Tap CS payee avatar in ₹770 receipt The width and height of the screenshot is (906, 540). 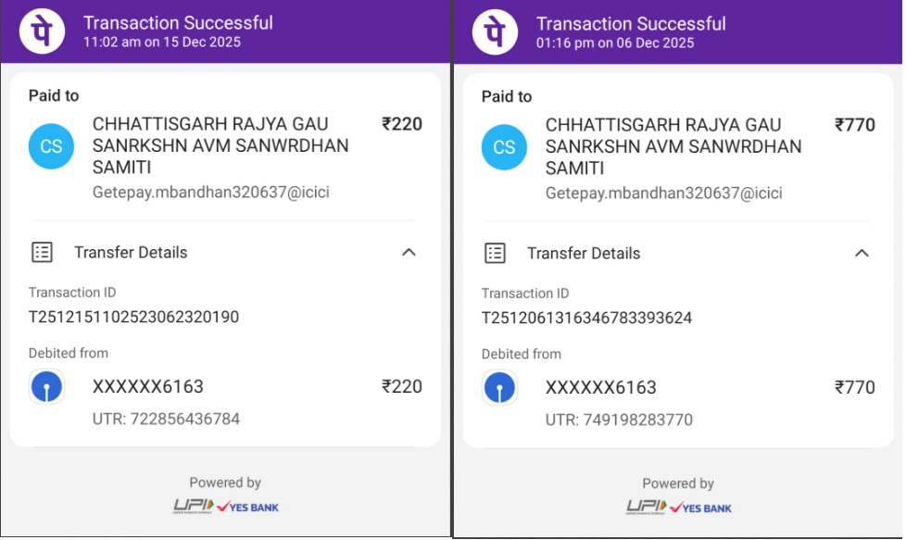pyautogui.click(x=504, y=147)
